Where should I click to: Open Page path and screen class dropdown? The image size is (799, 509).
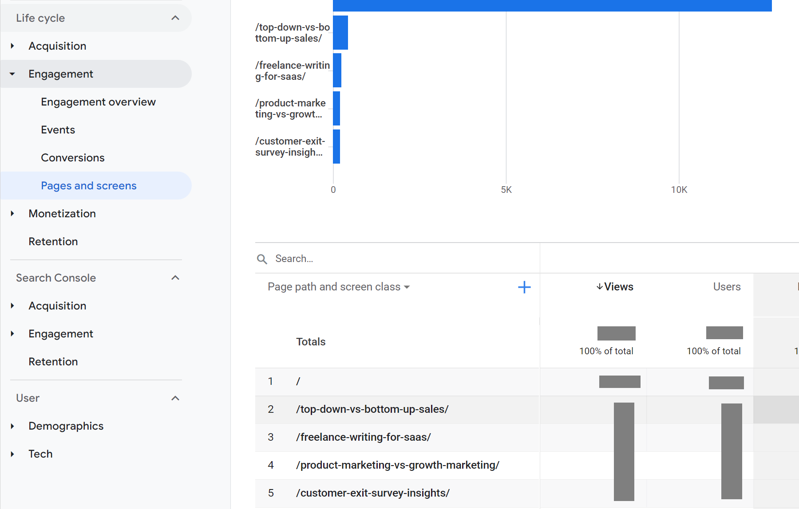point(339,287)
